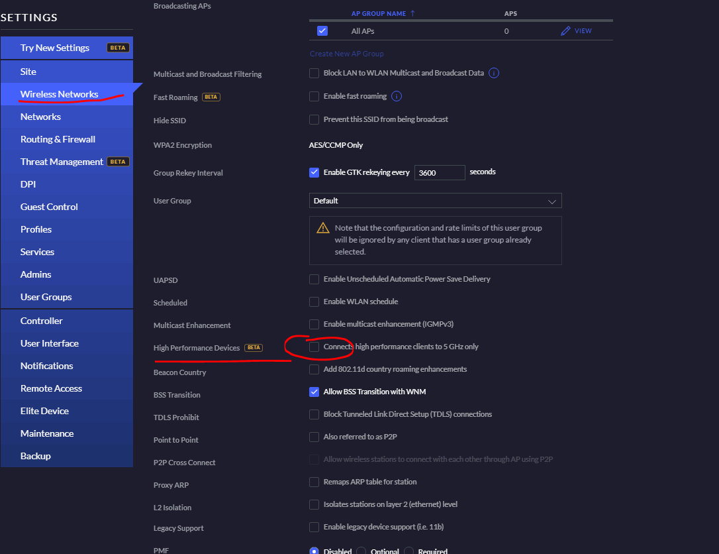
Task: Click the GTK rekey interval seconds field
Action: (x=439, y=172)
